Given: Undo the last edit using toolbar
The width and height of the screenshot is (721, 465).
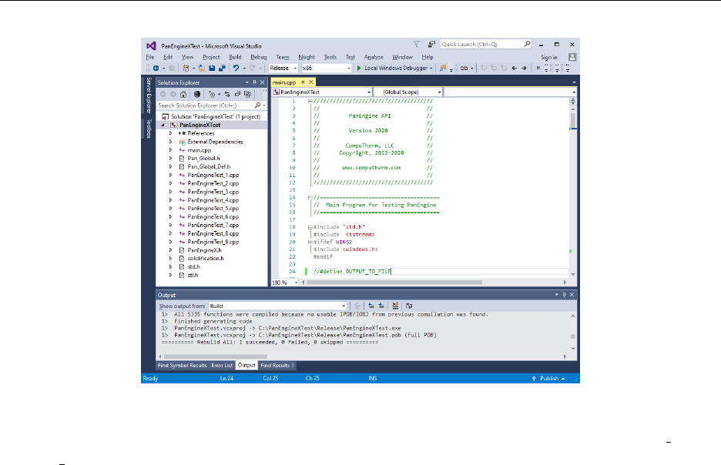Looking at the screenshot, I should (236, 68).
